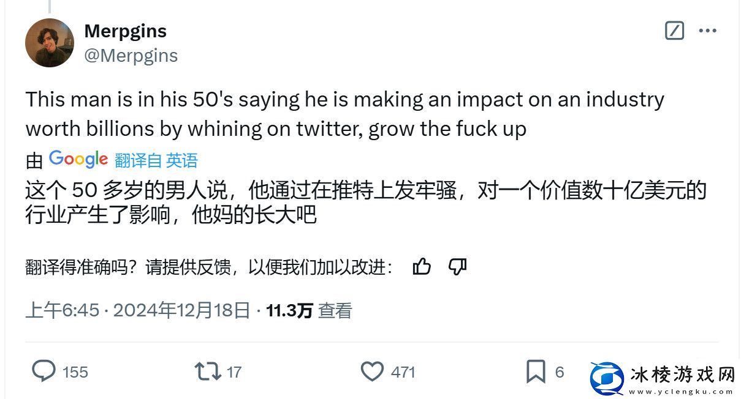Viewport: 741px width, 399px height.
Task: Give thumbs down on translation feedback
Action: (x=457, y=267)
